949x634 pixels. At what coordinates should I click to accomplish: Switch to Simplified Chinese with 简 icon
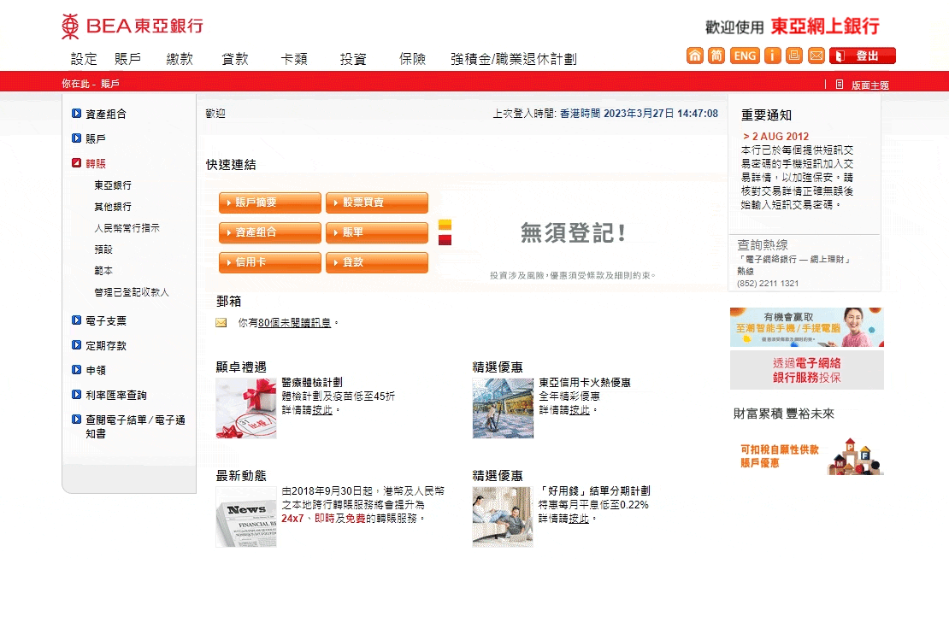click(716, 56)
